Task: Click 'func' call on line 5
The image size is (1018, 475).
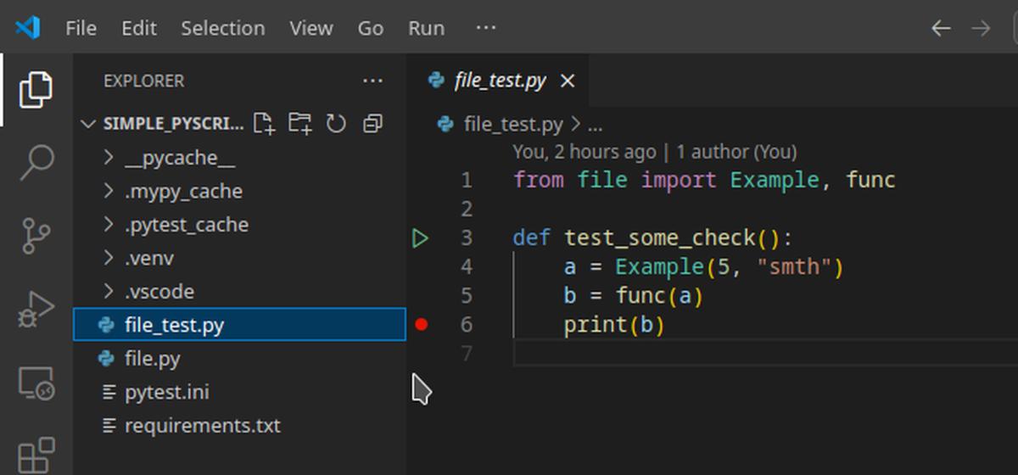Action: (640, 295)
